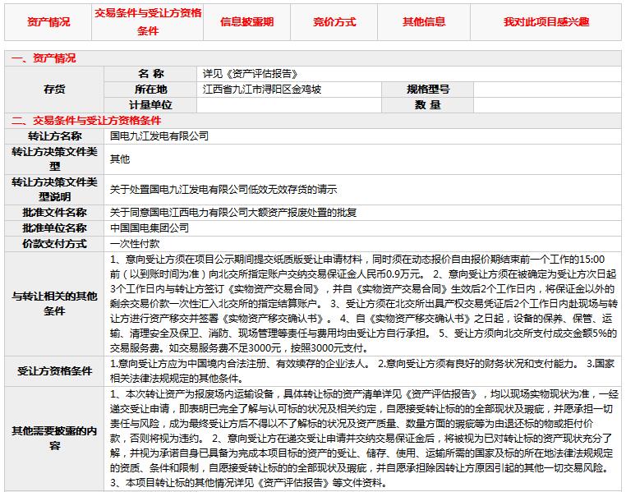
Task: Click the 关于处置国电九江发电有限公司低效无效存货的请示 text
Action: (x=223, y=189)
